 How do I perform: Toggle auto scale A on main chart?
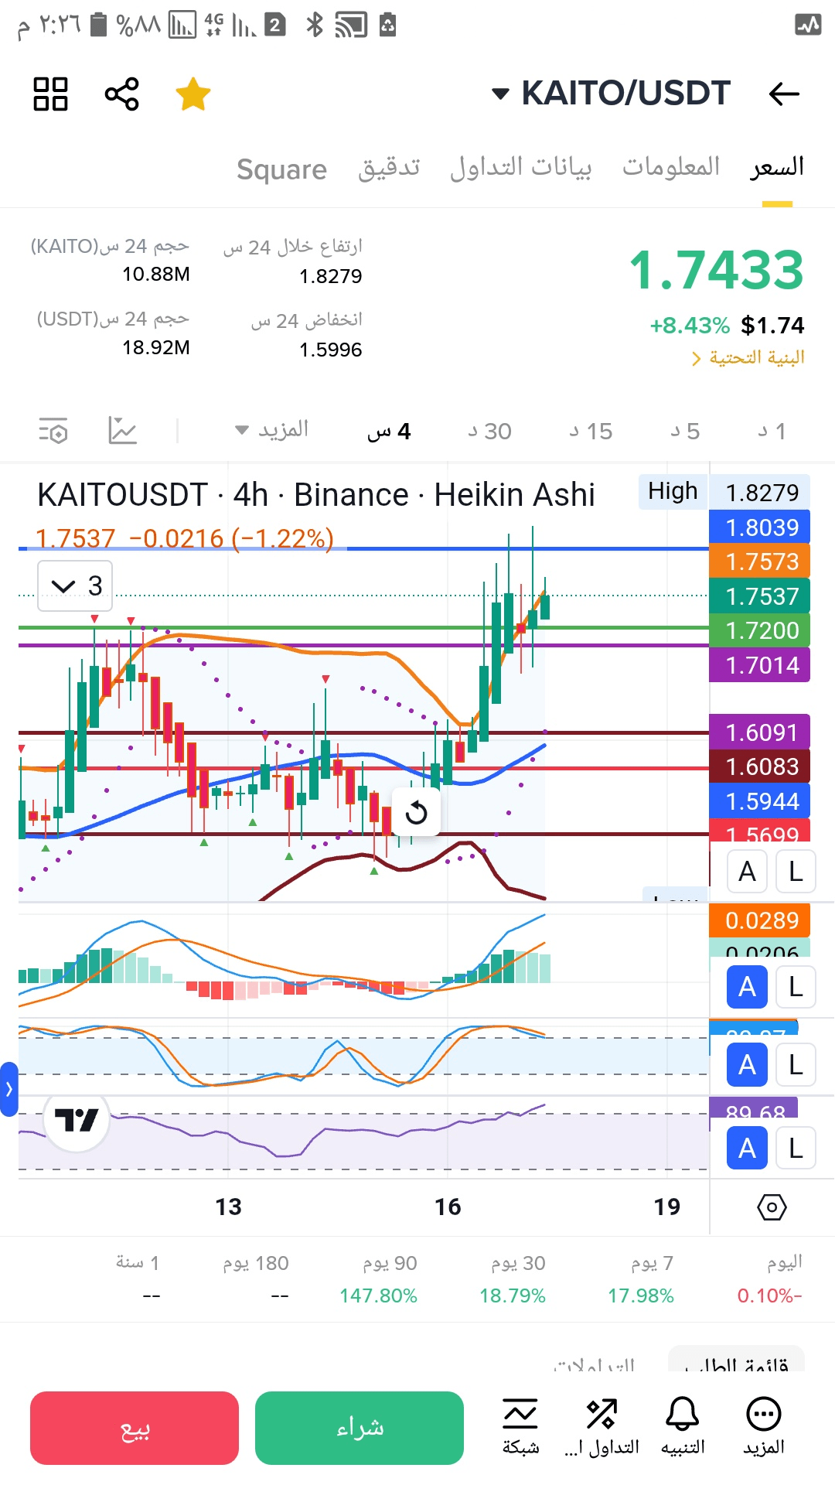point(747,872)
